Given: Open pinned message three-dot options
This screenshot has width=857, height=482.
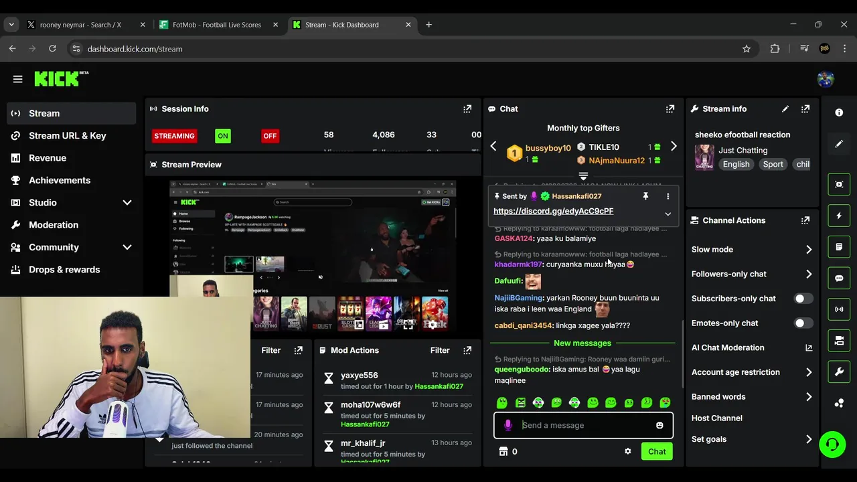Looking at the screenshot, I should tap(668, 196).
